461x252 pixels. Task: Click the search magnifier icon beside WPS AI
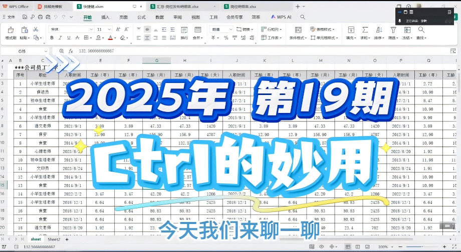303,17
